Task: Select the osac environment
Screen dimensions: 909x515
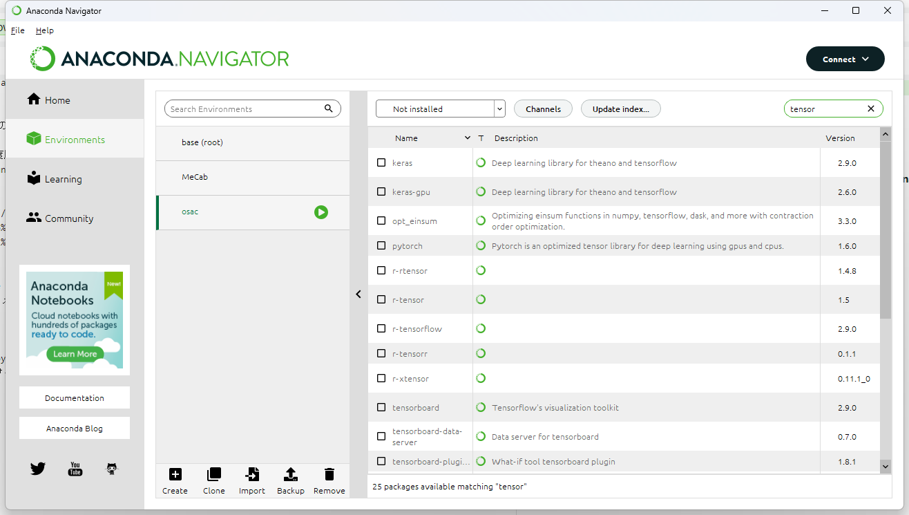Action: click(253, 212)
